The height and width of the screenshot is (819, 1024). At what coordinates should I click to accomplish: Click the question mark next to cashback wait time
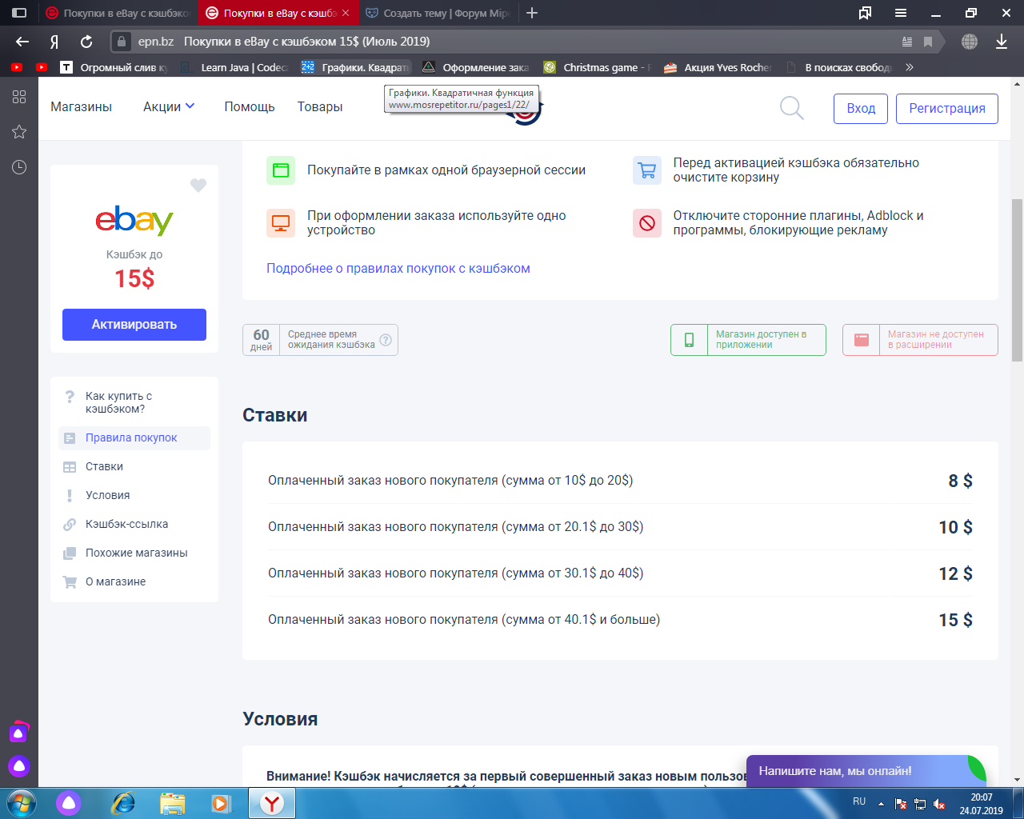click(x=386, y=340)
